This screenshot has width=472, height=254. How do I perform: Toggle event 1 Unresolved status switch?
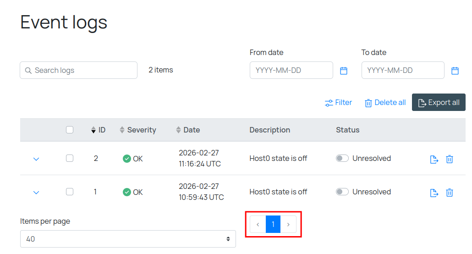342,192
